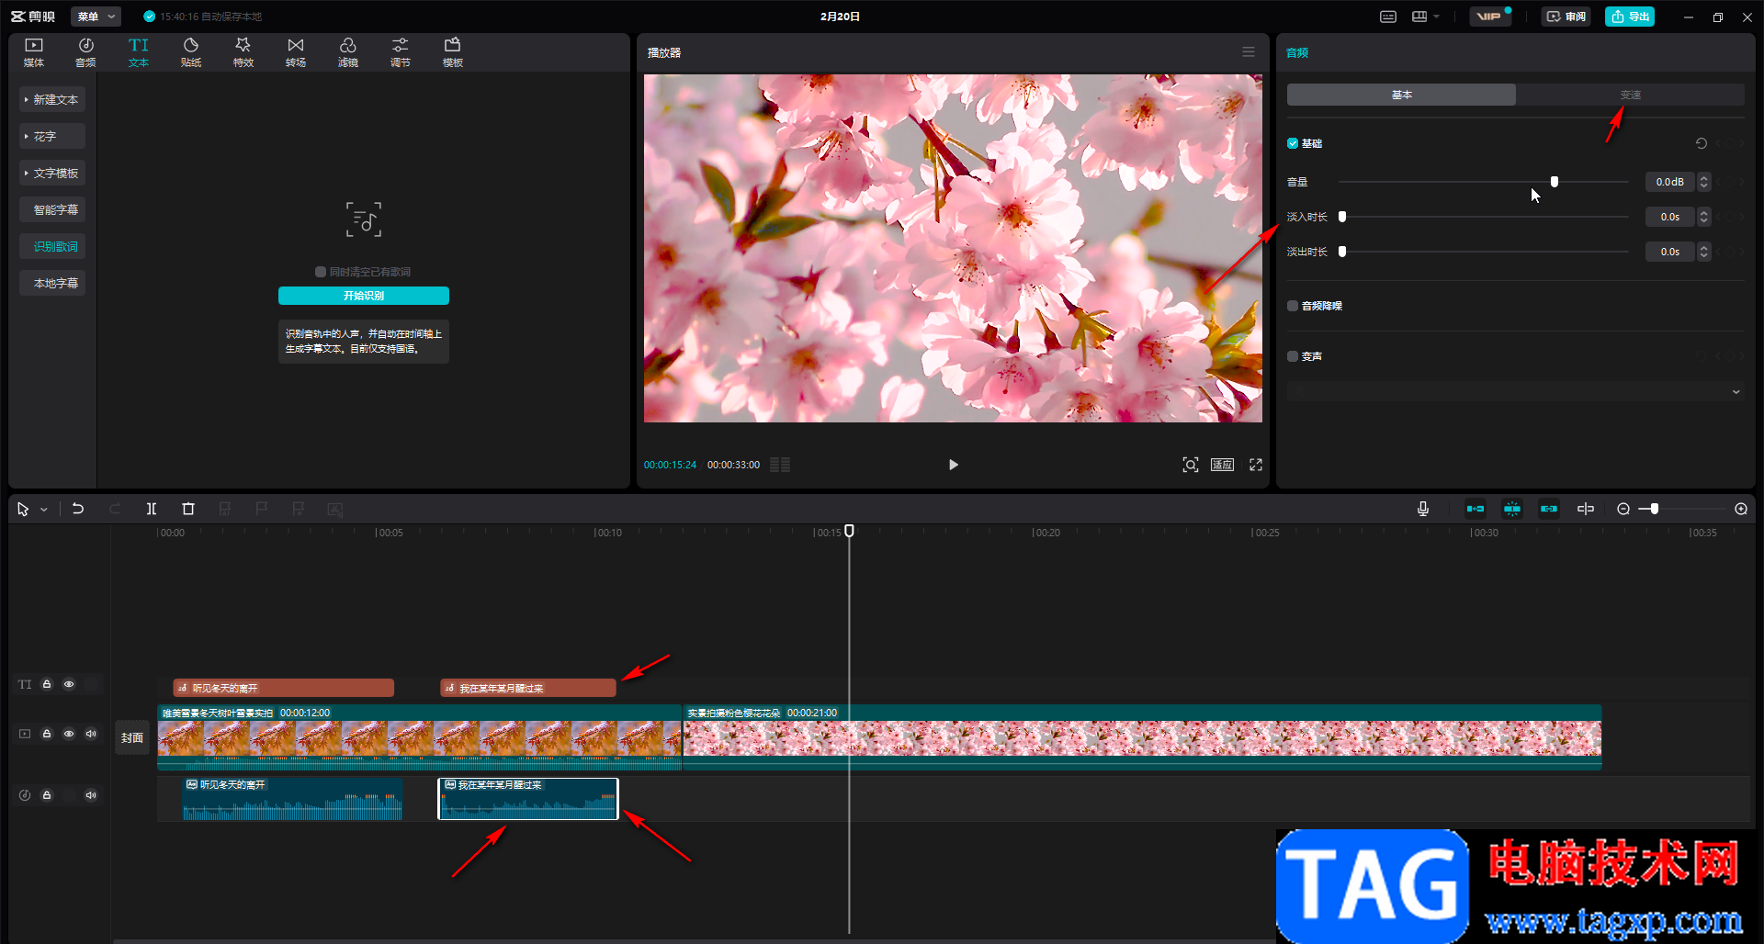Screen dimensions: 1764x944
Task: Select the 识别歌词 lyrics recognition item
Action: pos(52,246)
